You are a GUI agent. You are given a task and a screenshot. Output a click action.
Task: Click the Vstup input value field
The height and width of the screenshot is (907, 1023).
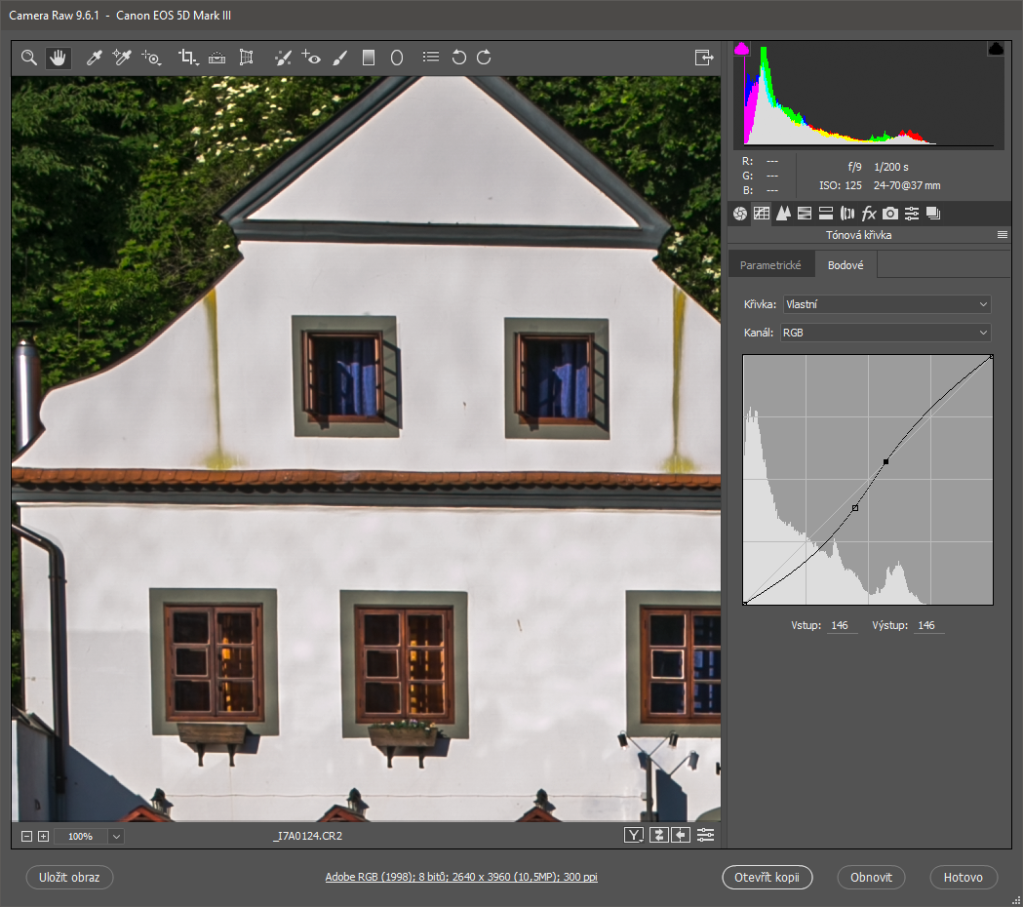[842, 625]
